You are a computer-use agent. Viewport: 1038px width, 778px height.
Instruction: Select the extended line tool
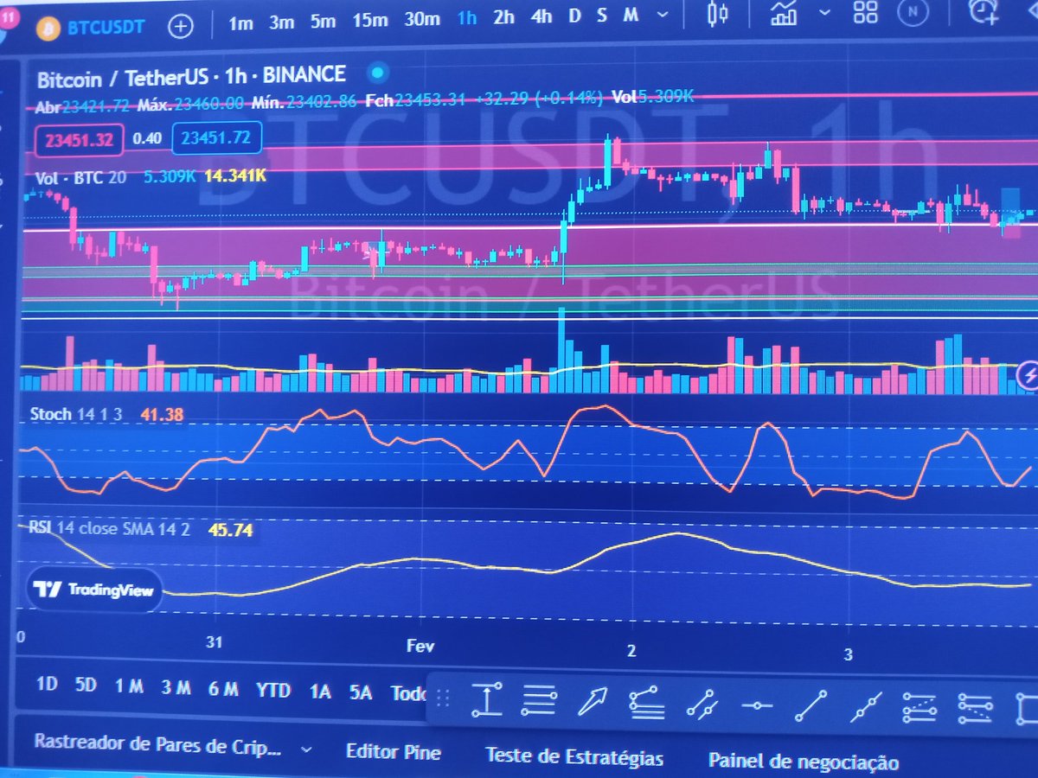click(866, 706)
